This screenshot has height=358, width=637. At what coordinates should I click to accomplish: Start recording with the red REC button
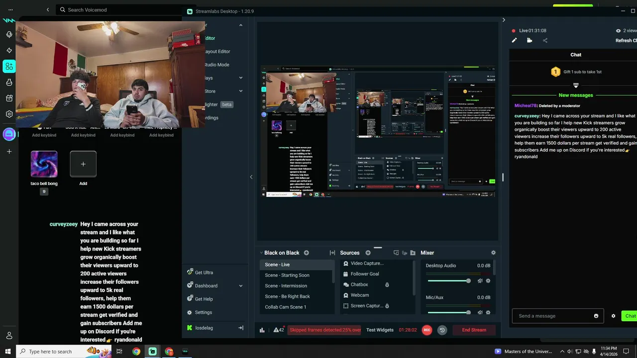pyautogui.click(x=426, y=330)
